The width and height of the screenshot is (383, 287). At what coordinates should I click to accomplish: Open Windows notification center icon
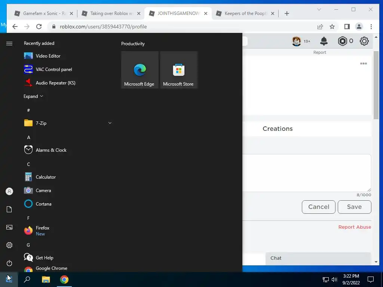371,280
